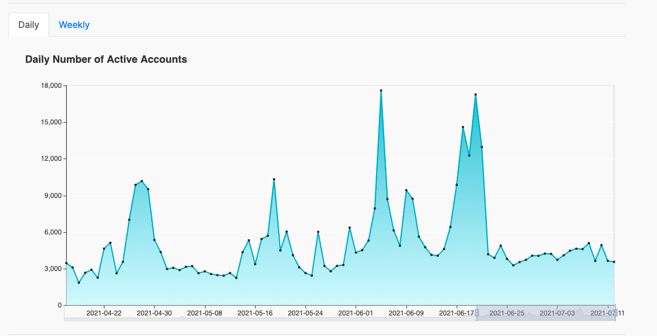This screenshot has width=657, height=336.
Task: Click the 6,000 y-axis label
Action: [53, 232]
